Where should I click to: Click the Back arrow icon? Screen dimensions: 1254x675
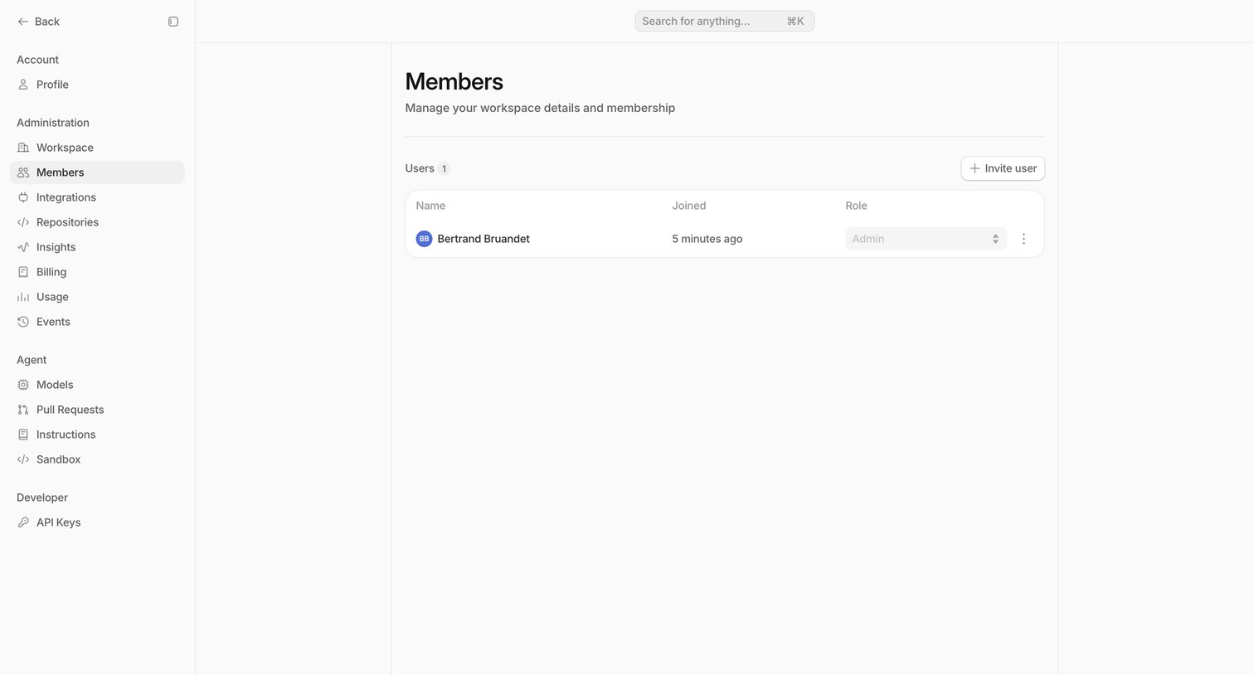[23, 22]
